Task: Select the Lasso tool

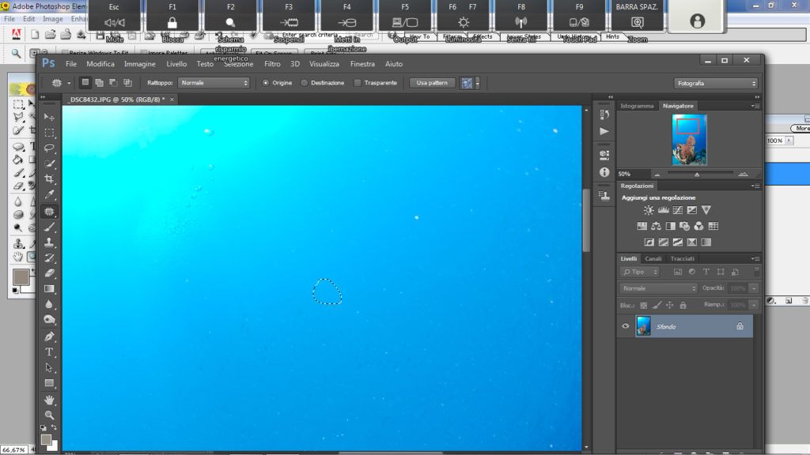Action: point(49,148)
